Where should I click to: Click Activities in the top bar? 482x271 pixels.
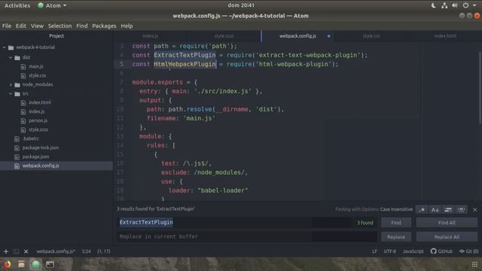click(x=17, y=5)
